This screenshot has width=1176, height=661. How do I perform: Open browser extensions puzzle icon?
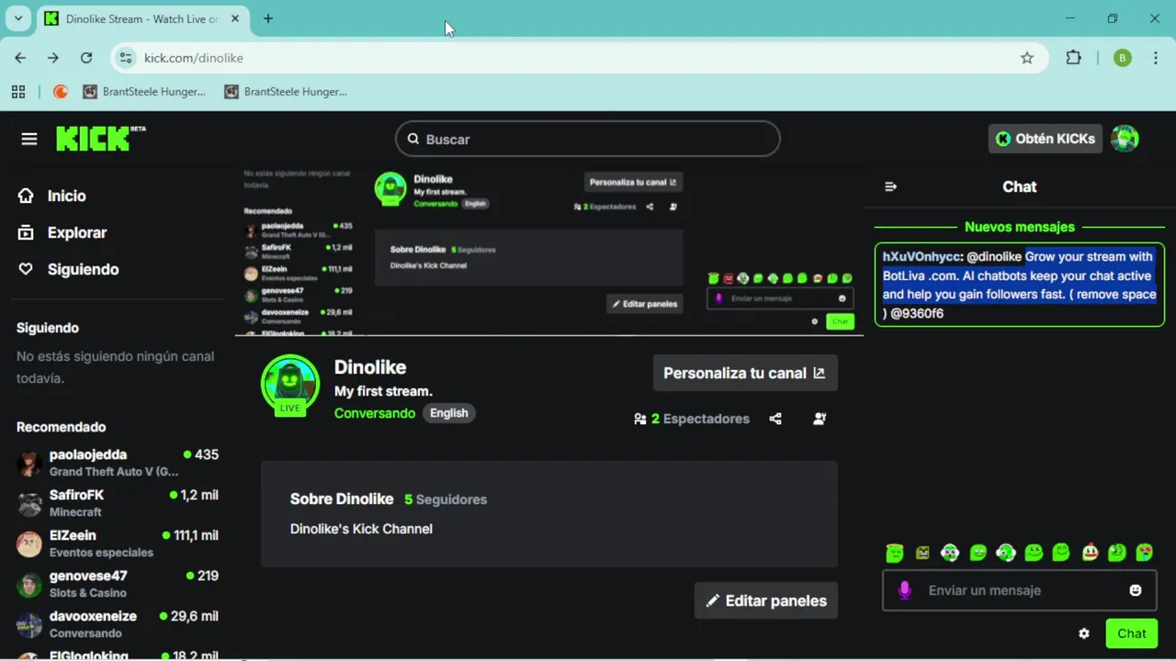1073,58
